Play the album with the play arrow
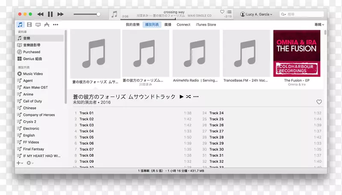The image size is (342, 195). pos(181,97)
